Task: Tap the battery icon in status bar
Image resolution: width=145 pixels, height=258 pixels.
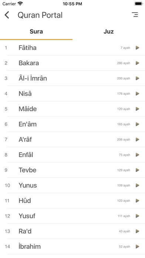Action: coord(139,4)
